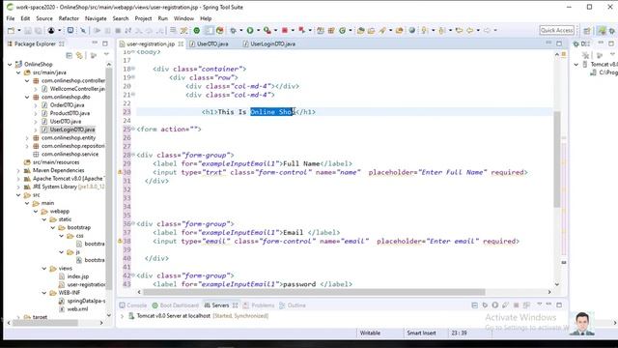Image resolution: width=618 pixels, height=348 pixels.
Task: Toggle the block selection mode toolbar button
Action: (x=209, y=30)
